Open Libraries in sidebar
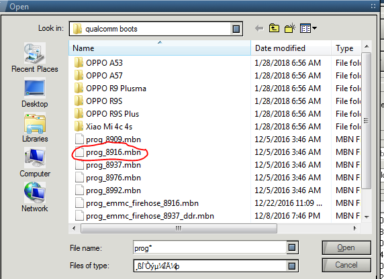This screenshot has width=384, height=279. pyautogui.click(x=35, y=128)
